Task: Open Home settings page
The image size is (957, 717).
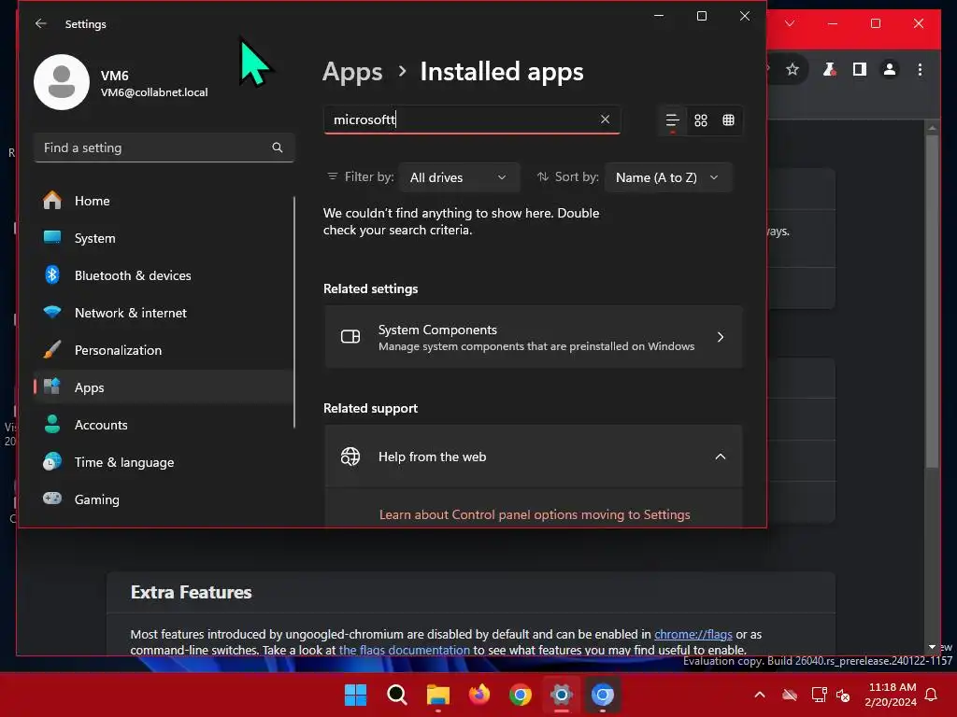Action: [x=164, y=201]
